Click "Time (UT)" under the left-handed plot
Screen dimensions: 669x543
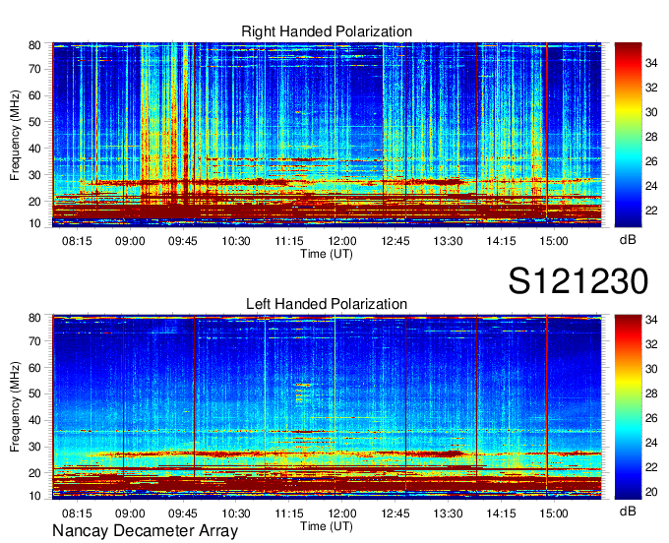(x=327, y=526)
